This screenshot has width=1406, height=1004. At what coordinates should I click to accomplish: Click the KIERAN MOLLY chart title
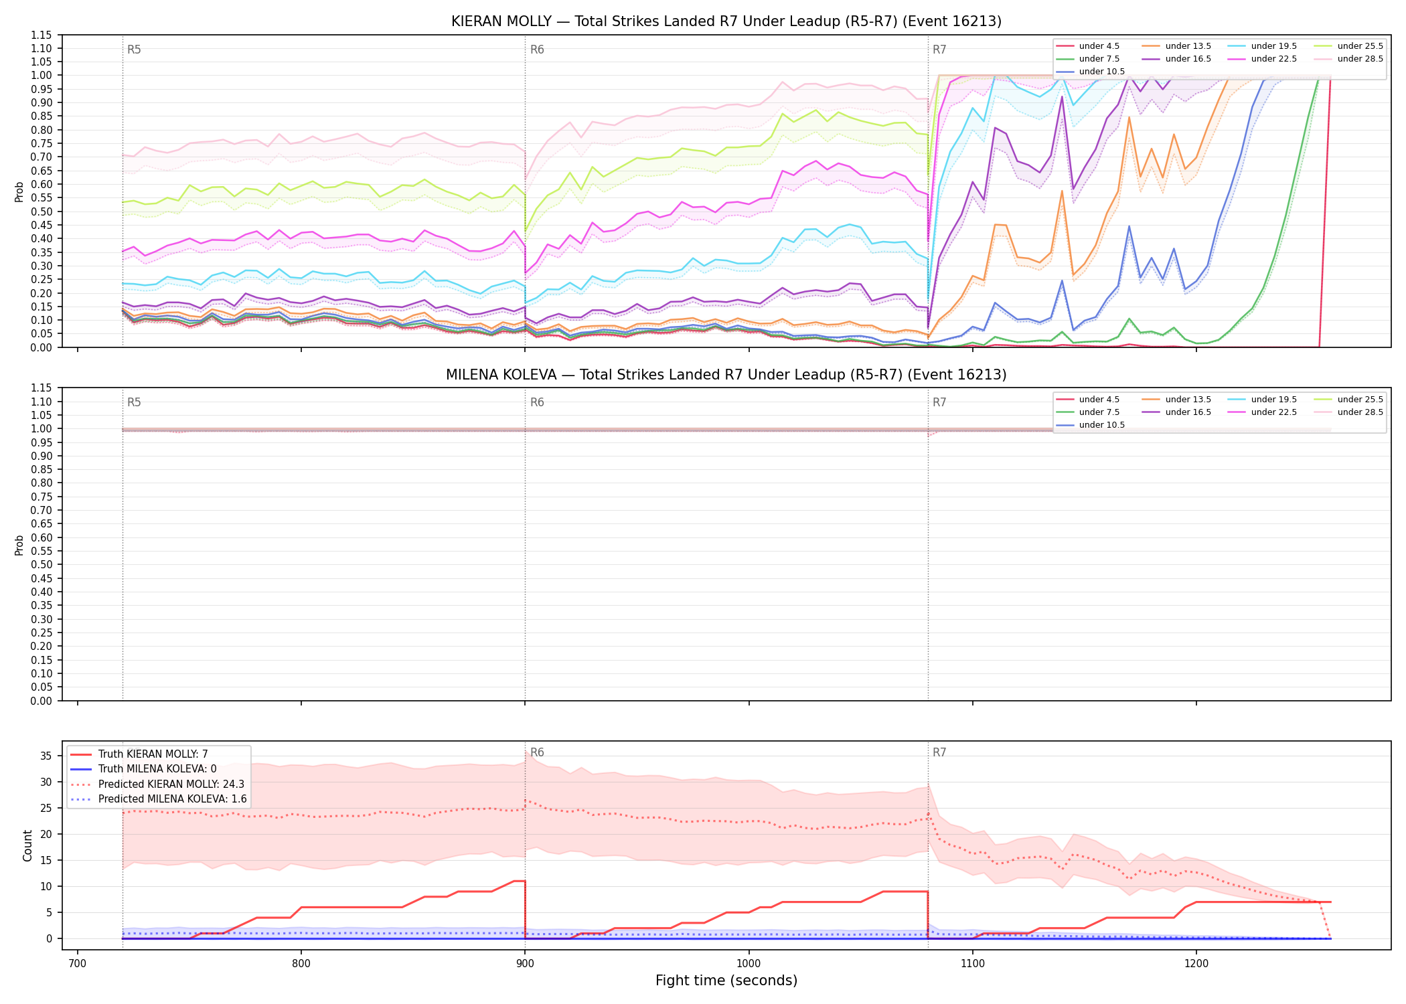tap(726, 21)
